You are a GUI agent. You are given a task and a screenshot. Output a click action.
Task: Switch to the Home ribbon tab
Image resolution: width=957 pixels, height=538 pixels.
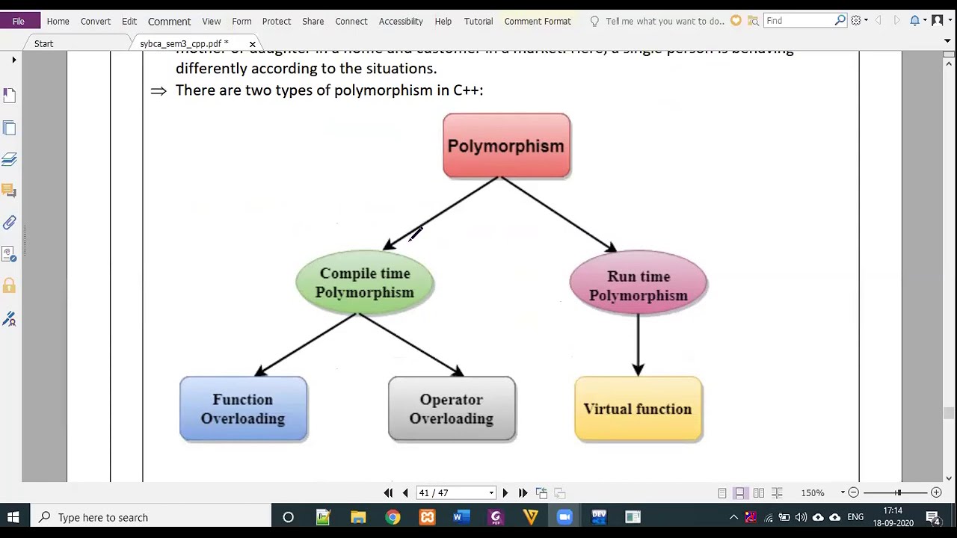[x=58, y=21]
